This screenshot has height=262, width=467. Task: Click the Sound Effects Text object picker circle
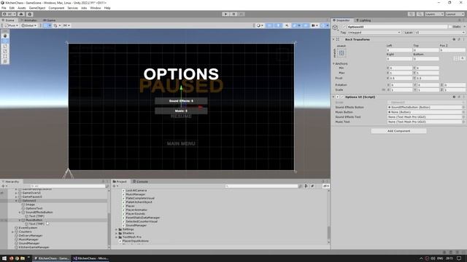click(x=463, y=117)
